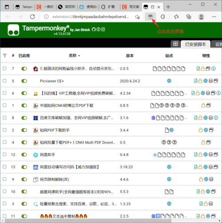Open a new browser tab with plus
The width and height of the screenshot is (222, 223).
[x=168, y=7]
